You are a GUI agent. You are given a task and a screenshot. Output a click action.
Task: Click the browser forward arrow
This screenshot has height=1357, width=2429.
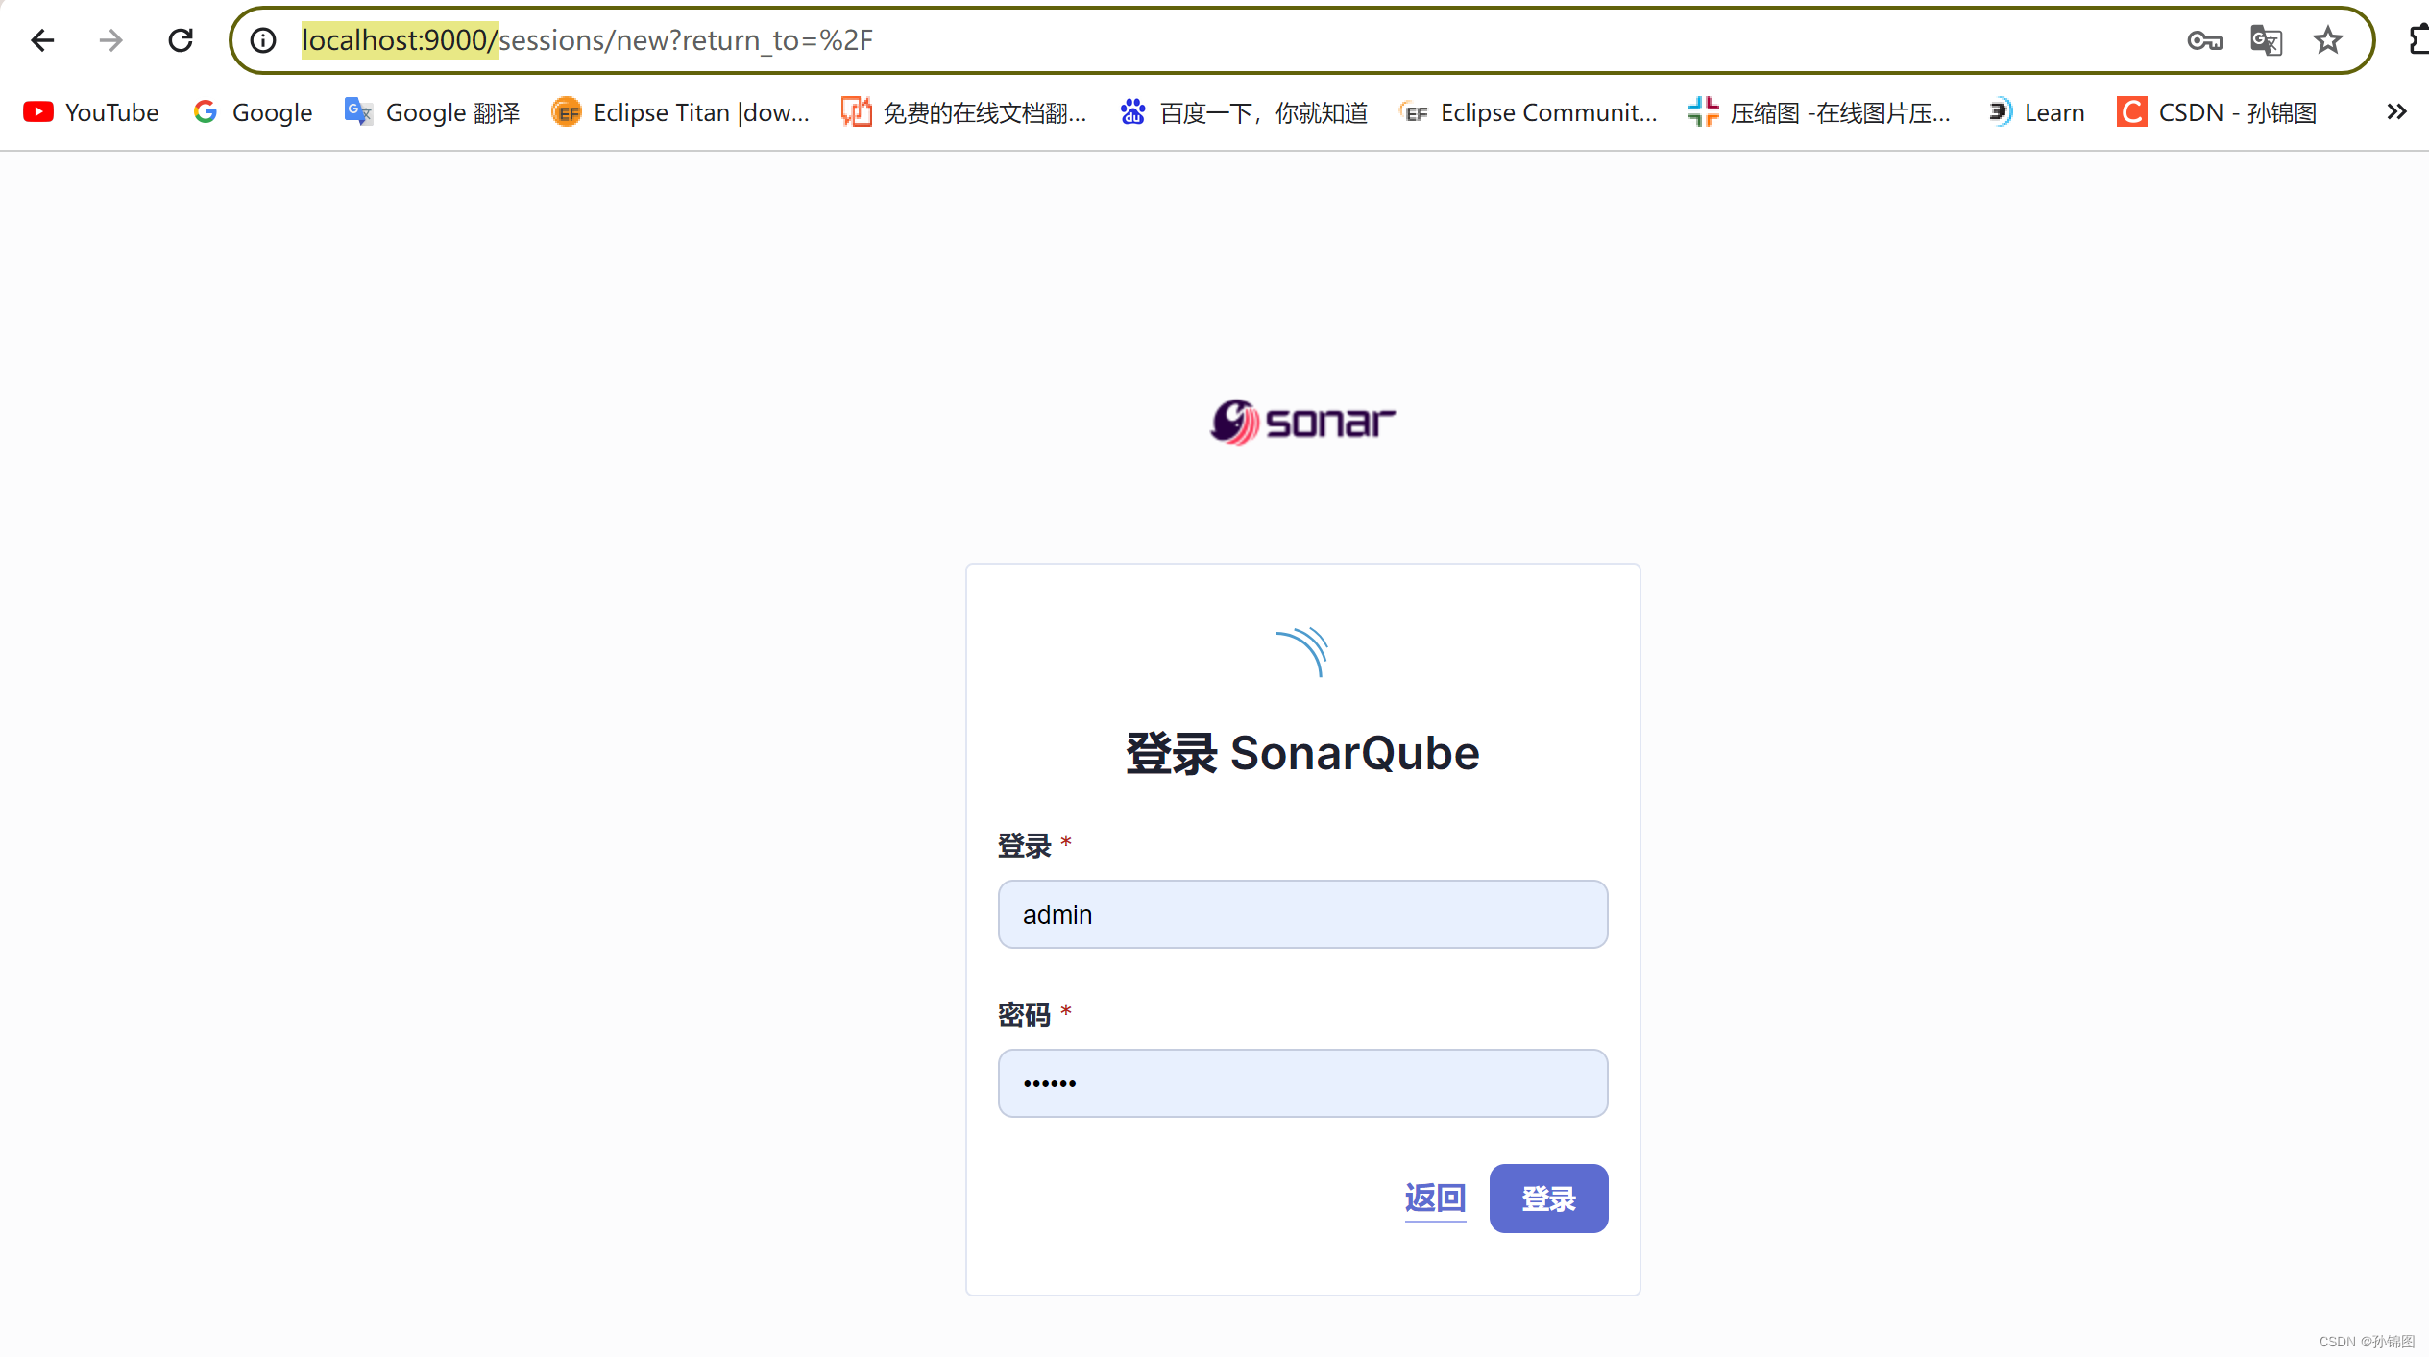[111, 40]
